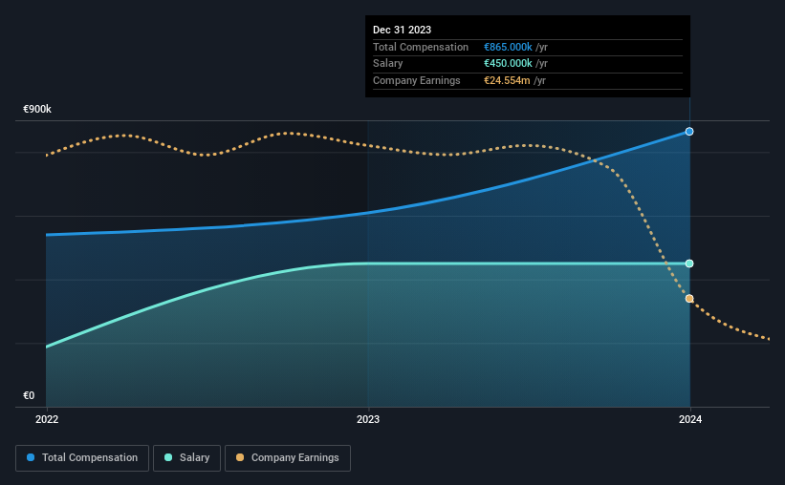Click the Dec 31 2023 tooltip date
The width and height of the screenshot is (785, 485).
click(x=402, y=30)
